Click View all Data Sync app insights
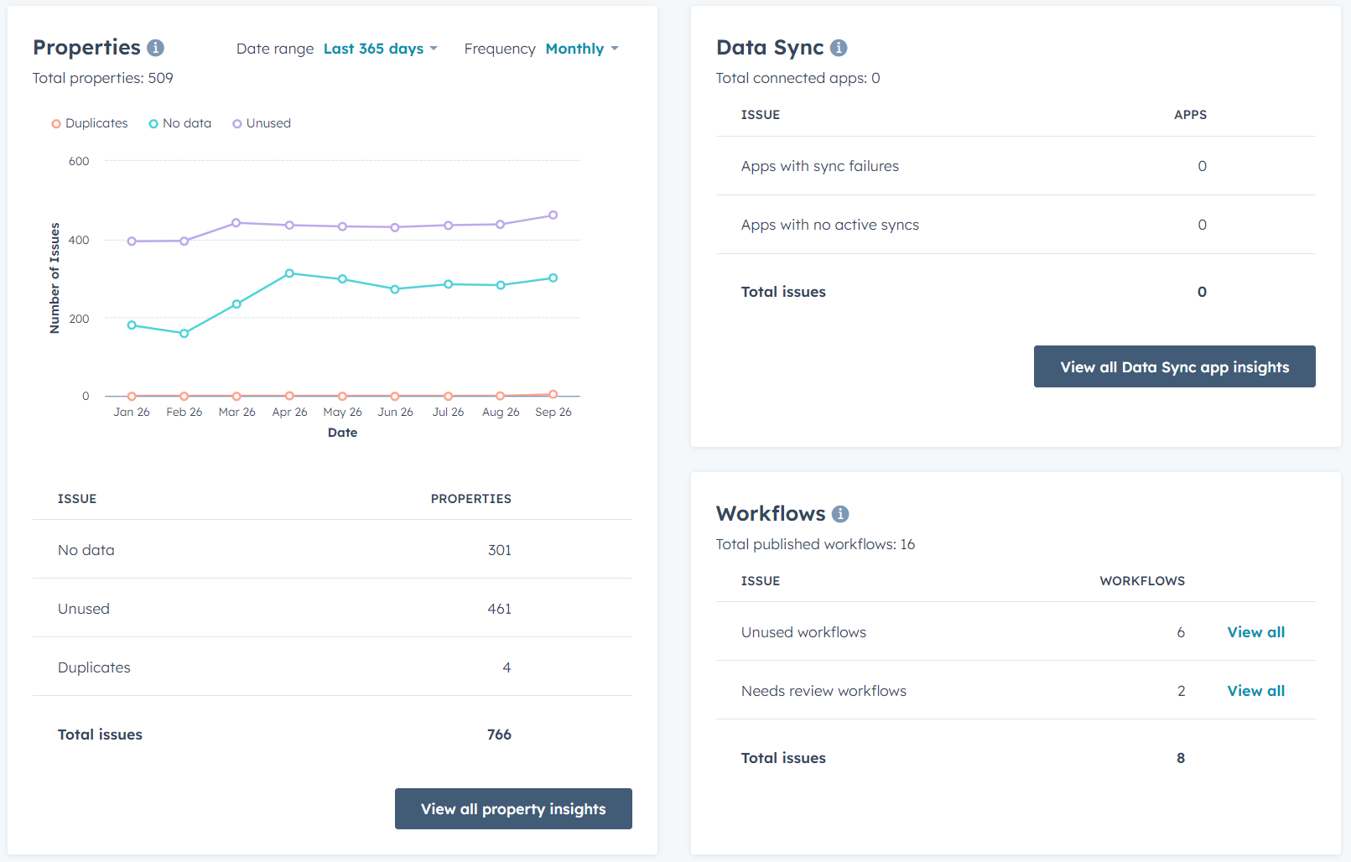Viewport: 1351px width, 862px height. [x=1174, y=366]
